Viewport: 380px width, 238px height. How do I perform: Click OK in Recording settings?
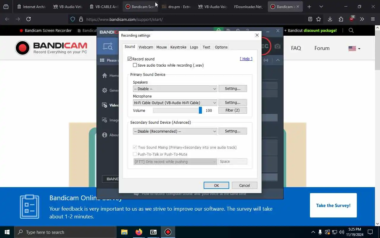(216, 185)
